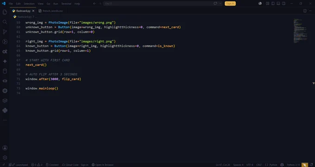This screenshot has width=315, height=167.
Task: Click the copilot icon in status bar
Action: (x=282, y=165)
